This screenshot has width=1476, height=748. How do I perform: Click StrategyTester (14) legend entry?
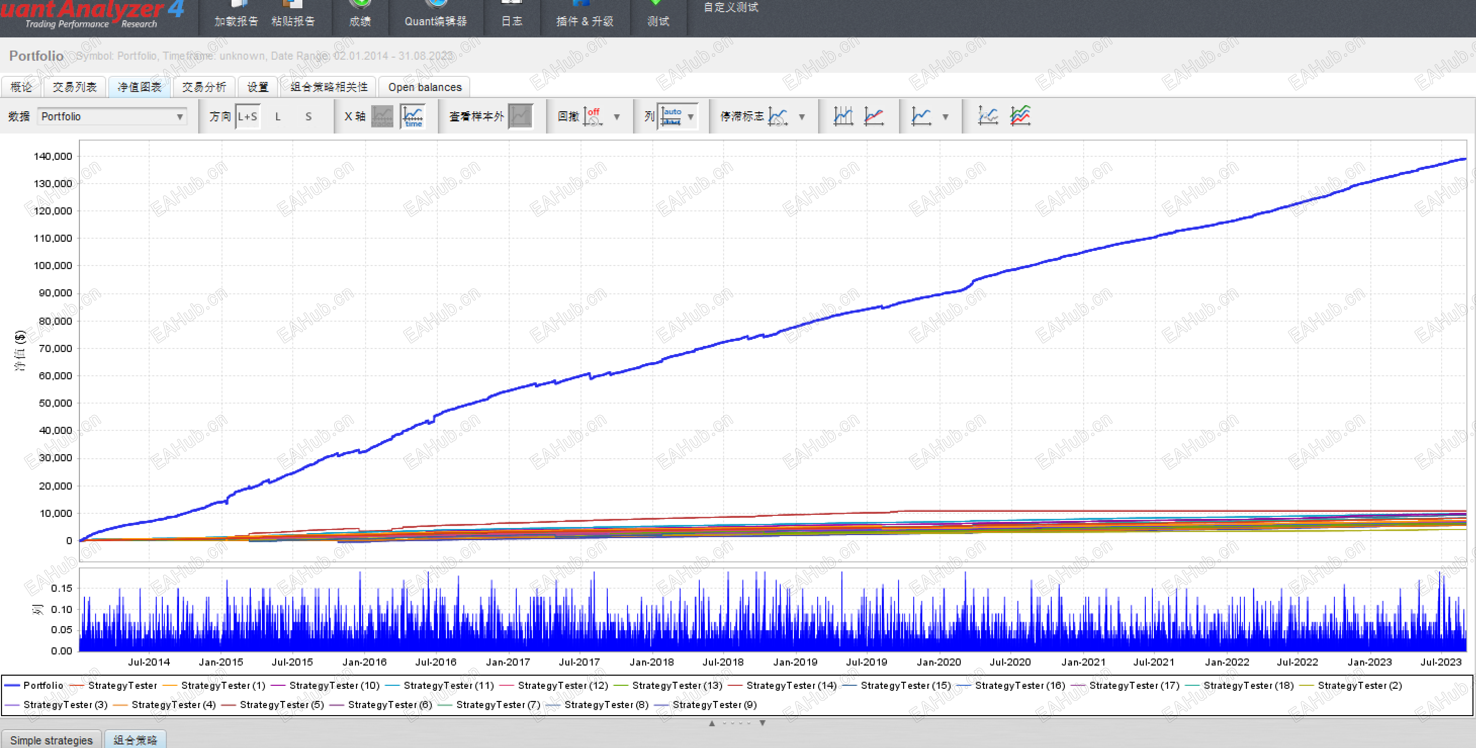pyautogui.click(x=783, y=685)
